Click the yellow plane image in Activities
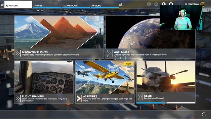Image resolution: width=211 pixels, height=119 pixels. (x=105, y=77)
